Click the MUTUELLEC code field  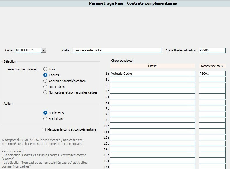28,50
